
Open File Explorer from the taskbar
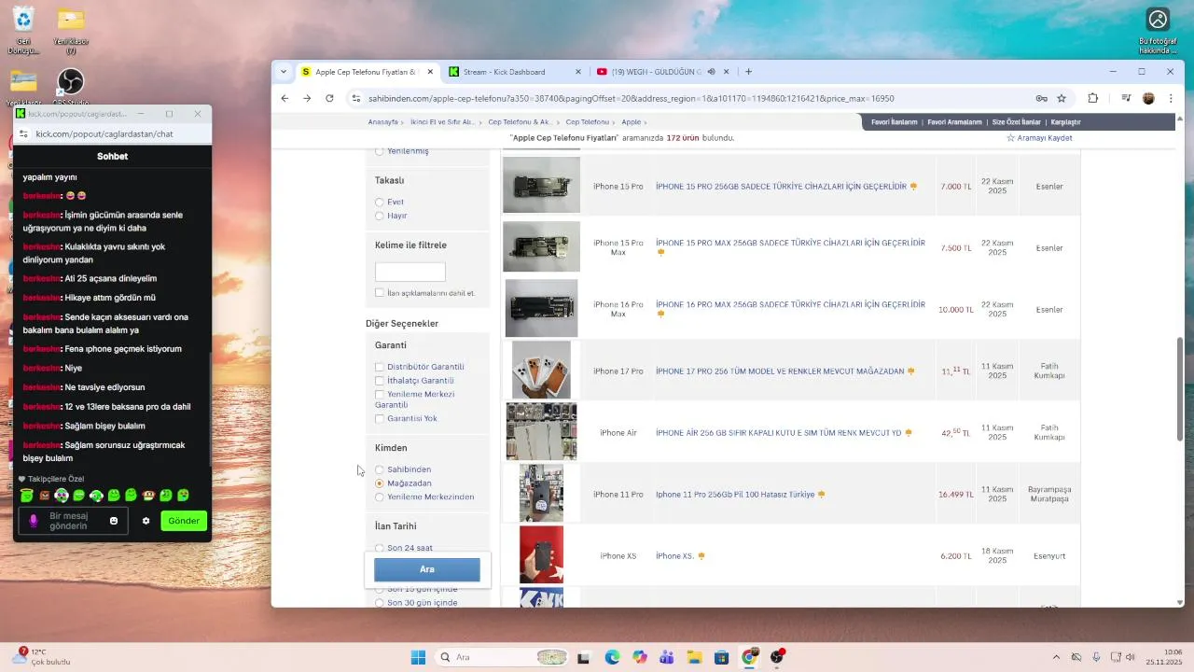[x=694, y=657]
